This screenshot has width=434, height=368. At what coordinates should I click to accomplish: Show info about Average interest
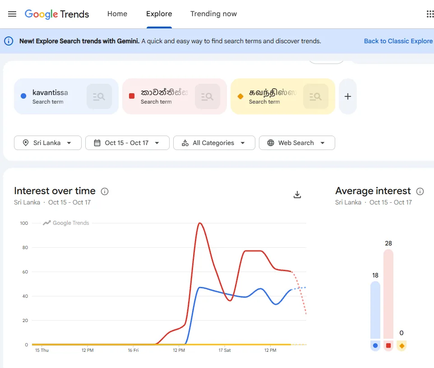pos(420,191)
